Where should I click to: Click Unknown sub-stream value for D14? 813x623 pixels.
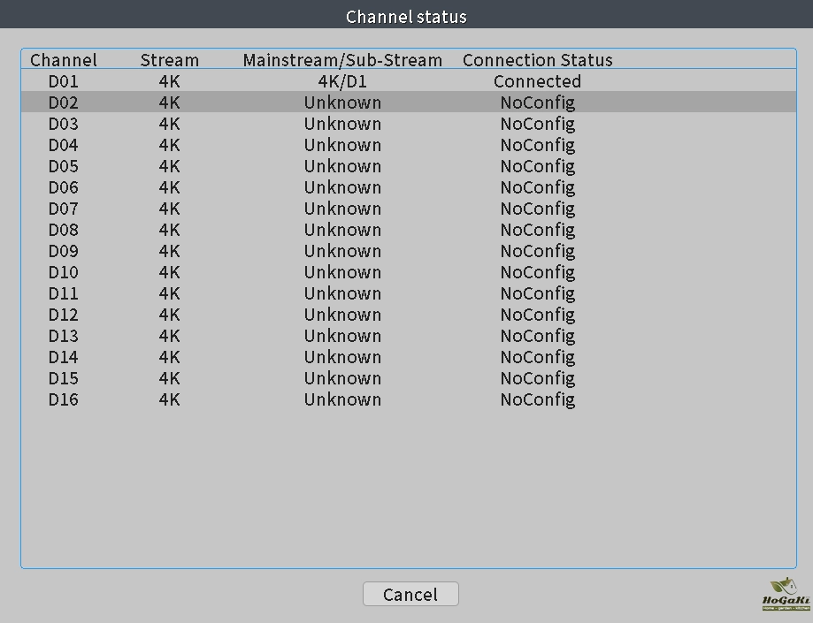[x=342, y=357]
